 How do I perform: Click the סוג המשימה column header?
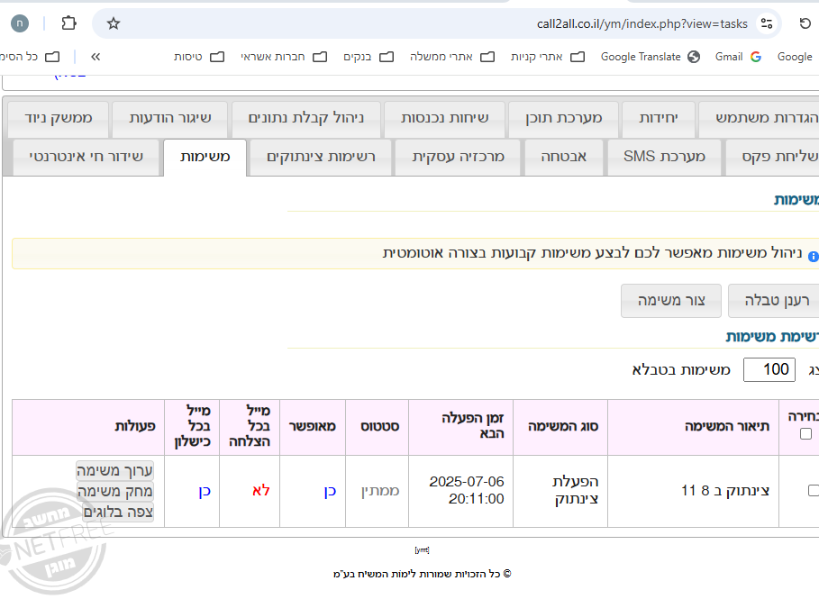coord(560,427)
